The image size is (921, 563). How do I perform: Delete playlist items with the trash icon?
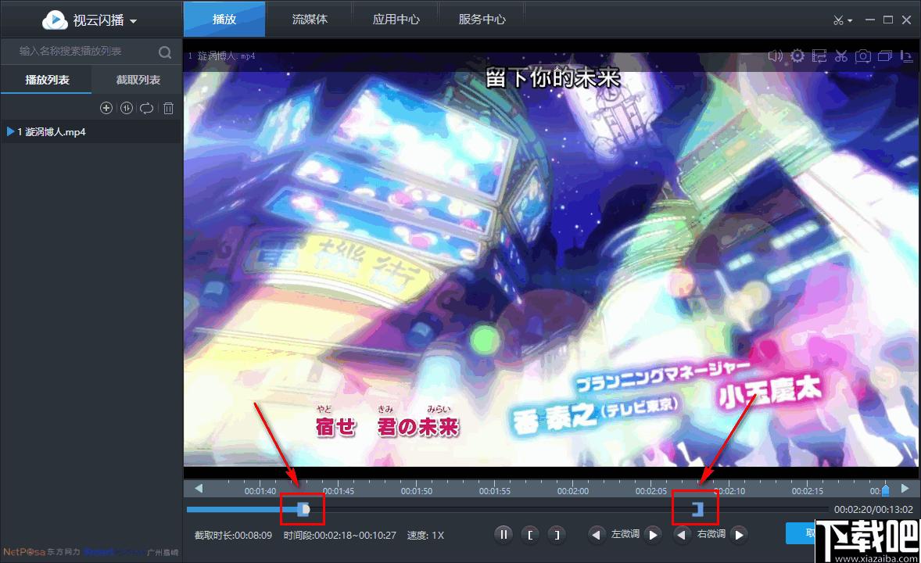169,108
